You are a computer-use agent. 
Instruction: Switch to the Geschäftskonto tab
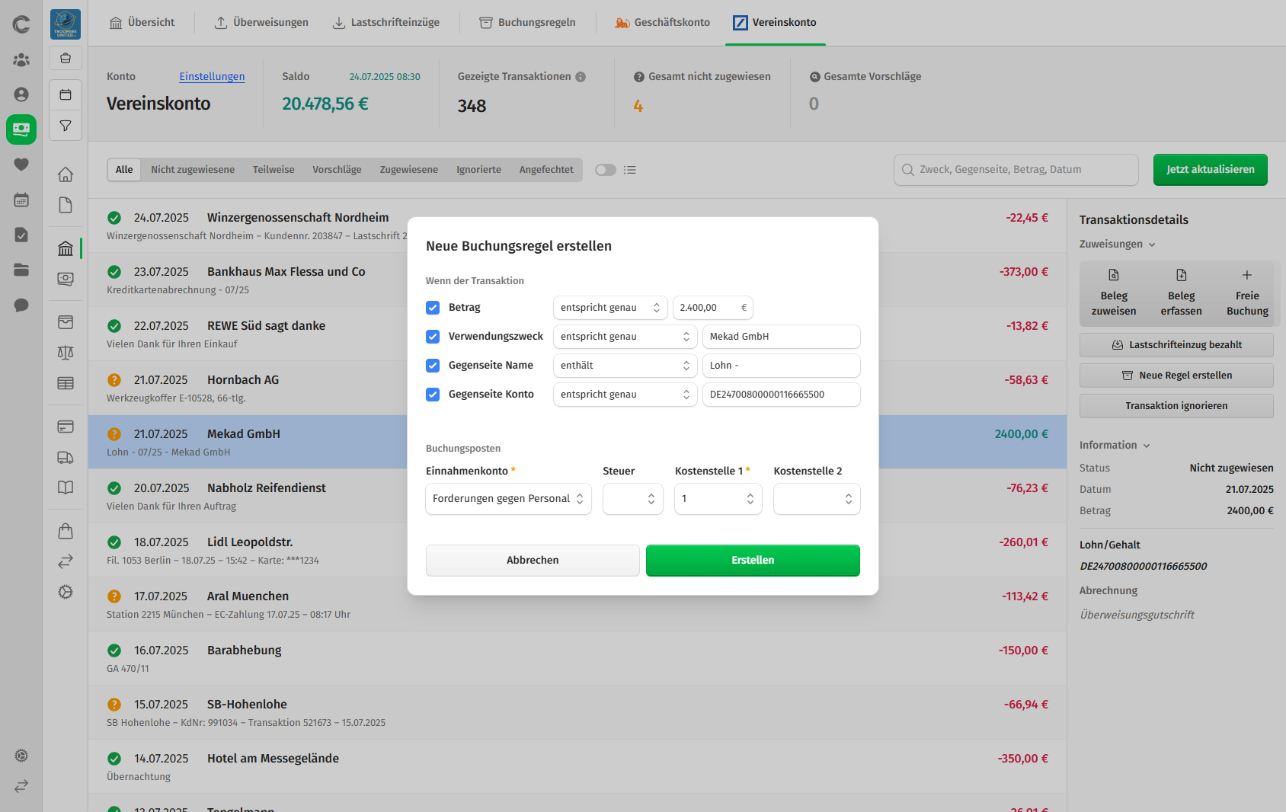point(662,23)
